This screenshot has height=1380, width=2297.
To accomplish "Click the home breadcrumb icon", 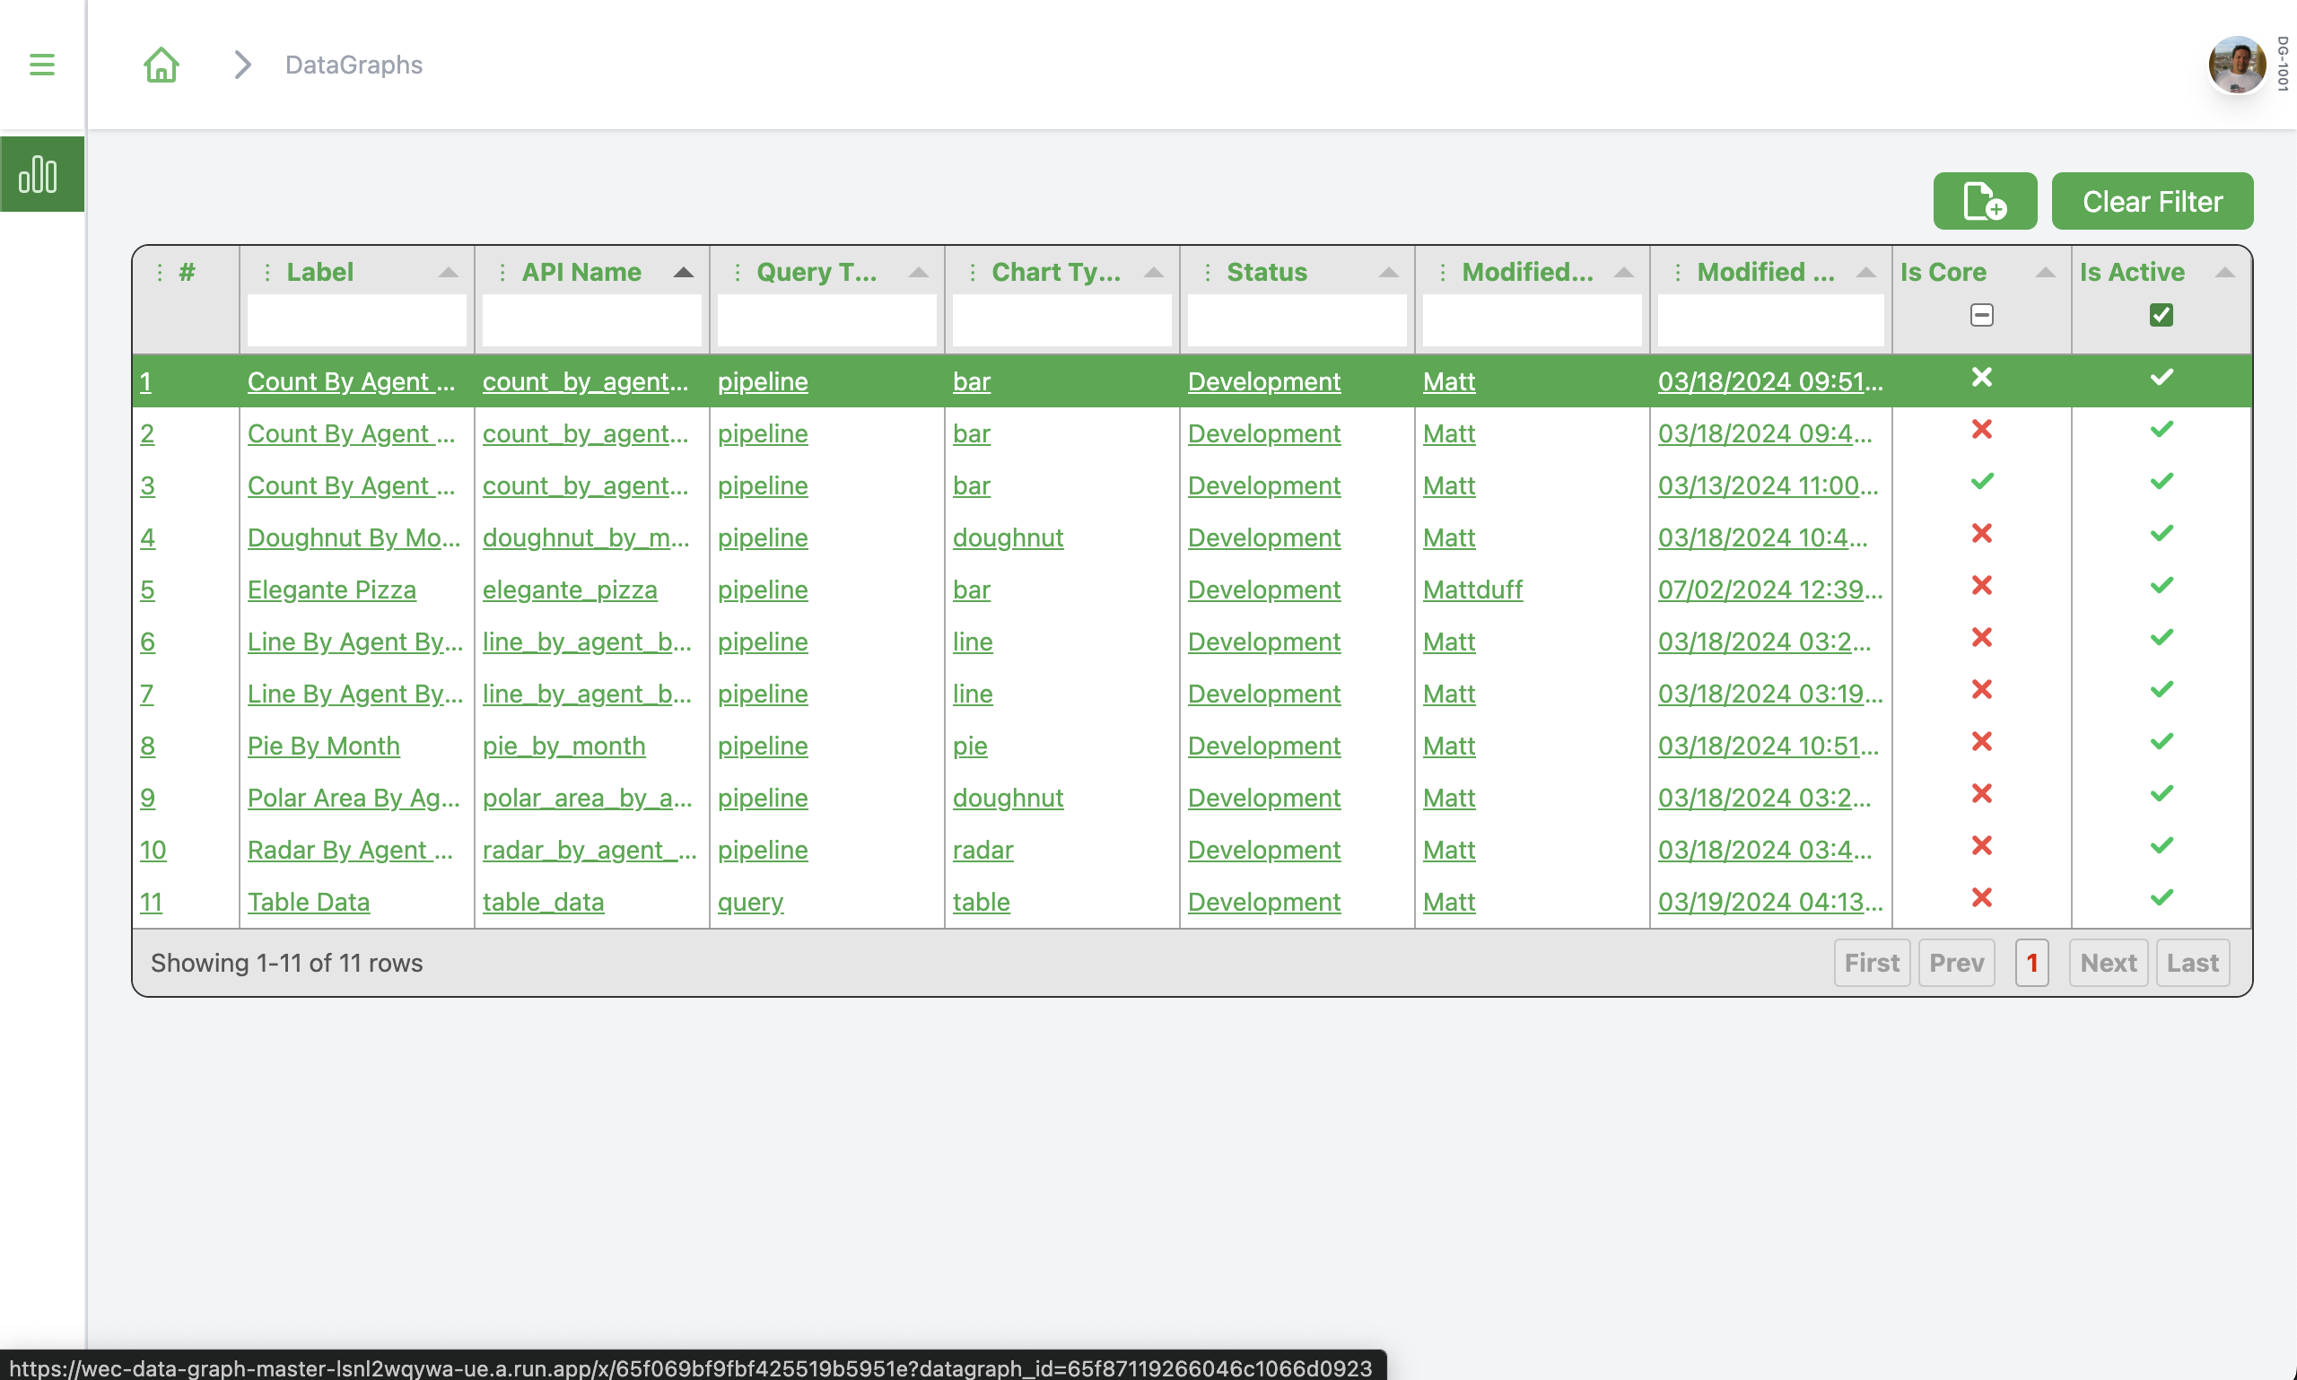I will tap(160, 65).
